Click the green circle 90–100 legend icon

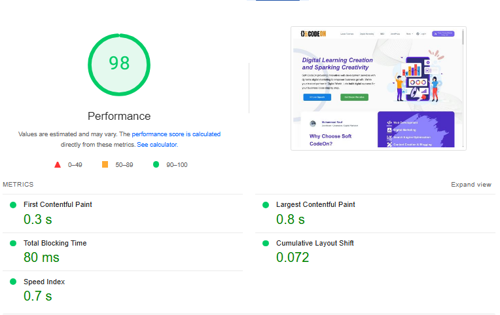(x=156, y=164)
